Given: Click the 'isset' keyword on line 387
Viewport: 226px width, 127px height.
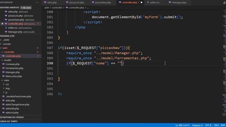Looking at the screenshot, I should 70,48.
